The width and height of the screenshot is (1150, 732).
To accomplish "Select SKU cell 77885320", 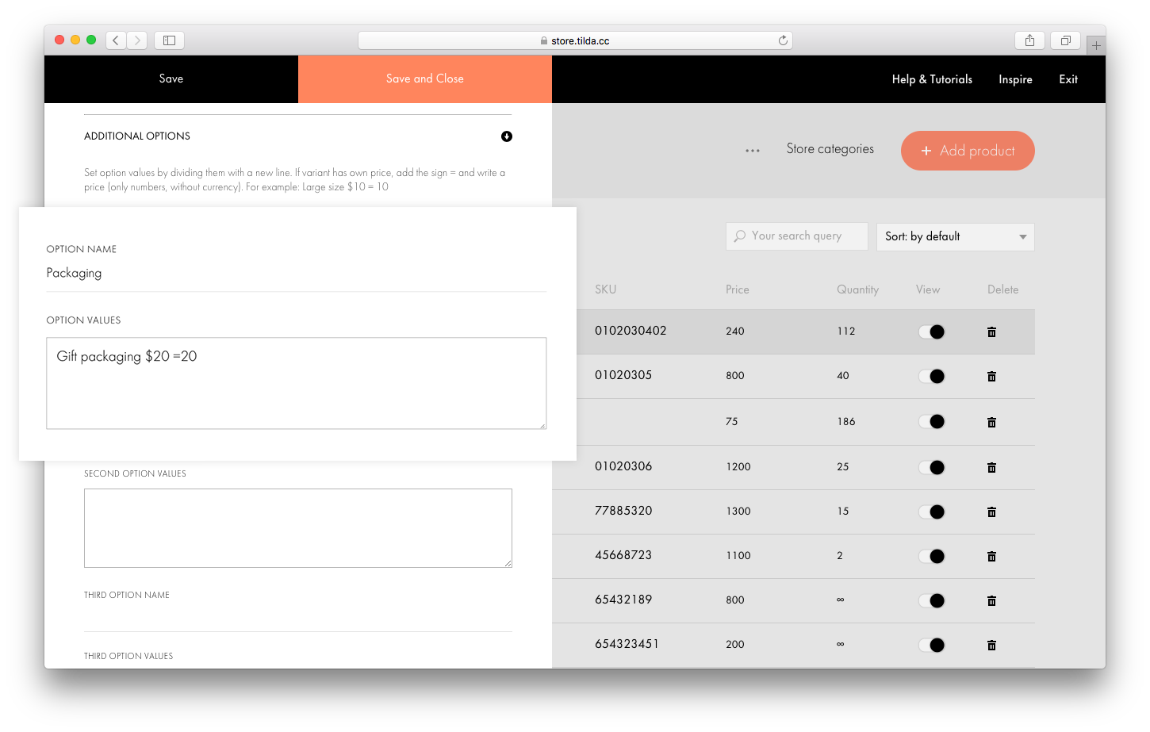I will [x=623, y=511].
